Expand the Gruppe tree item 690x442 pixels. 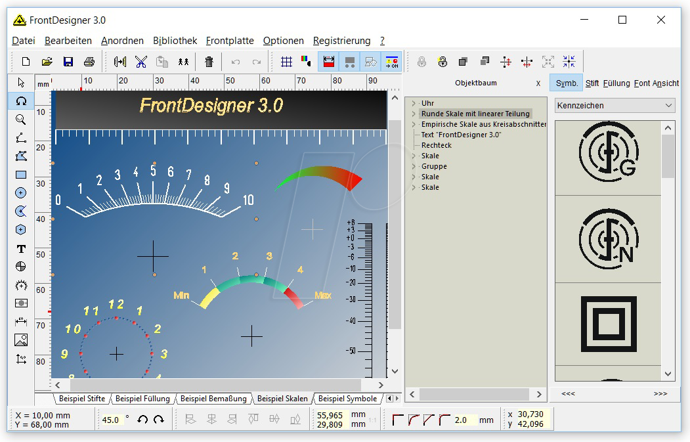pos(414,166)
